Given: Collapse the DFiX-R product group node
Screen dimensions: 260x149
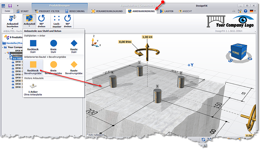Looking at the screenshot, I should (5, 53).
